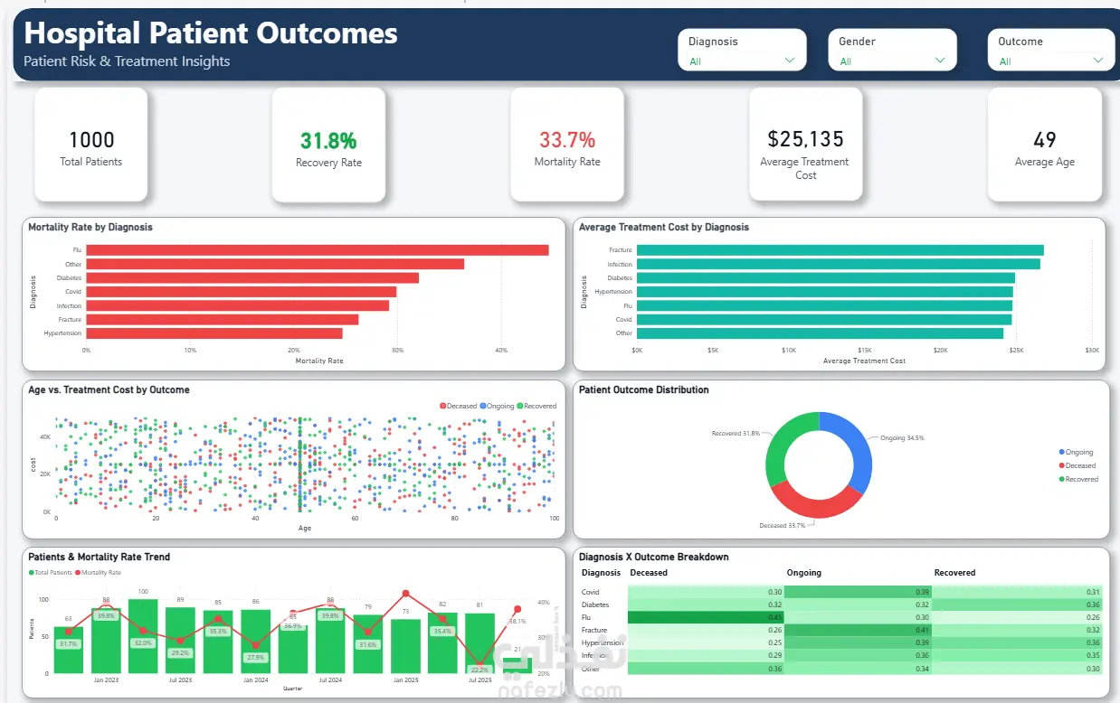Image resolution: width=1120 pixels, height=703 pixels.
Task: Click the trend bar labeled 63 patients
Action: pos(69,650)
